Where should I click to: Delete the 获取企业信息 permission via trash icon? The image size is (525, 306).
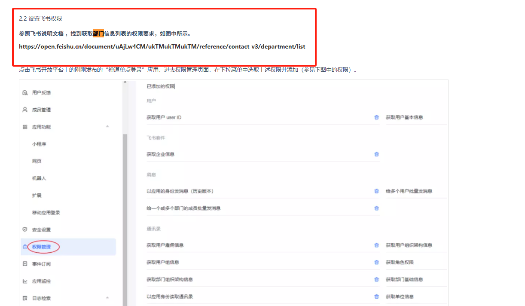tap(376, 154)
